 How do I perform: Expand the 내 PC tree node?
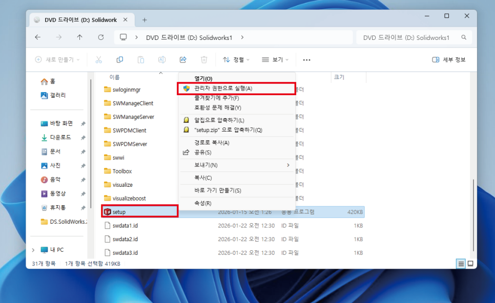[x=33, y=250]
